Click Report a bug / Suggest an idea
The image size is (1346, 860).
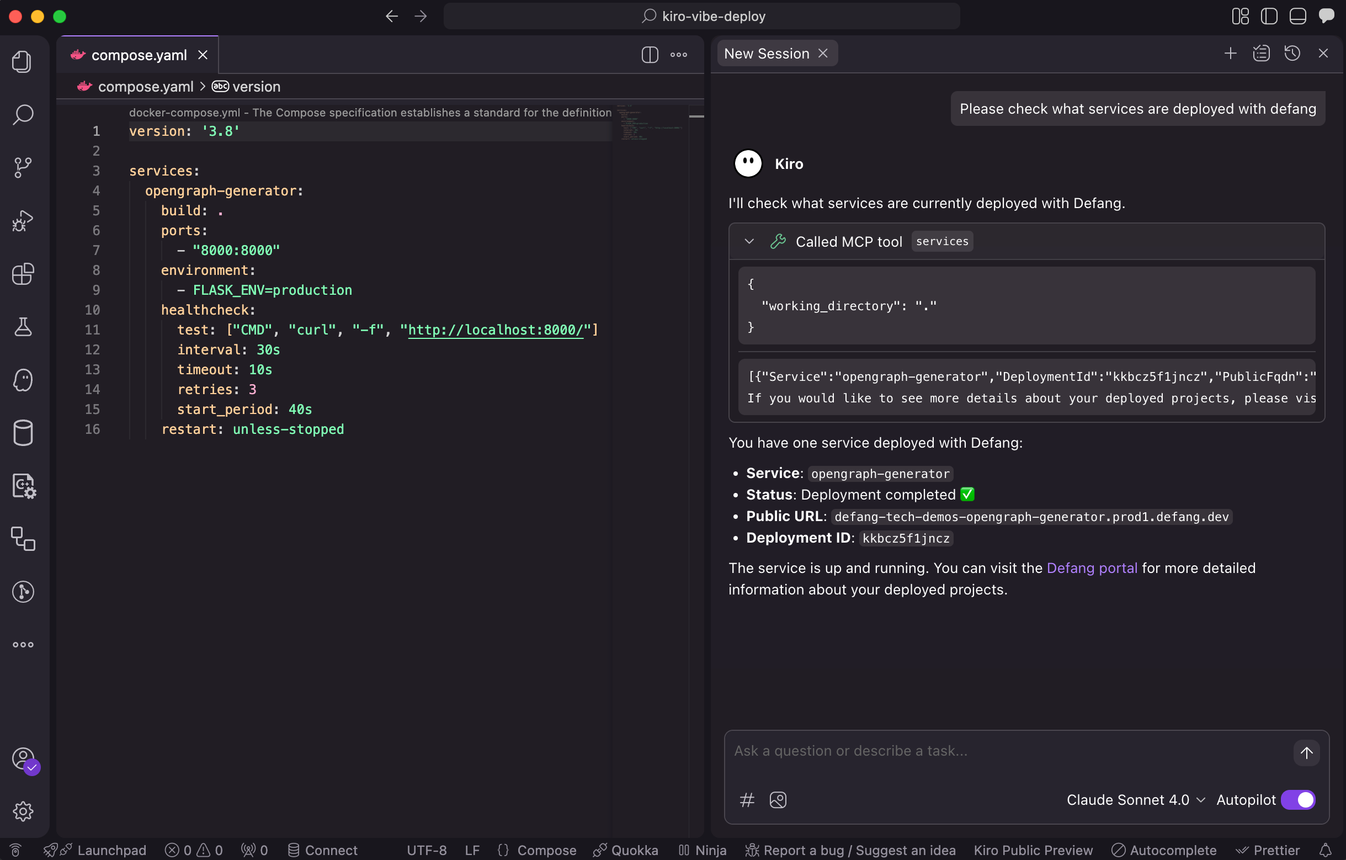(x=850, y=851)
